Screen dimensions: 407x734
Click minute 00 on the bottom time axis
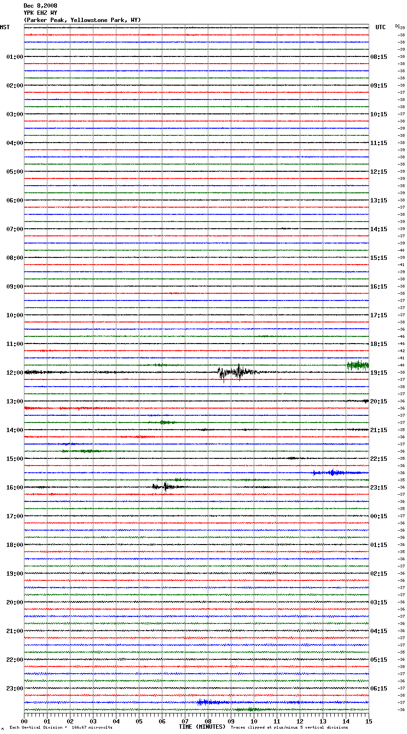pos(24,721)
